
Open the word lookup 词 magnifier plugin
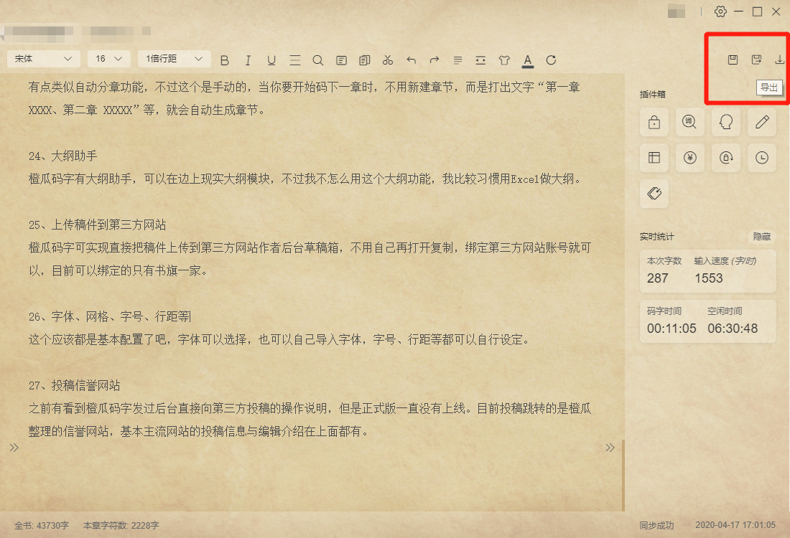point(689,122)
